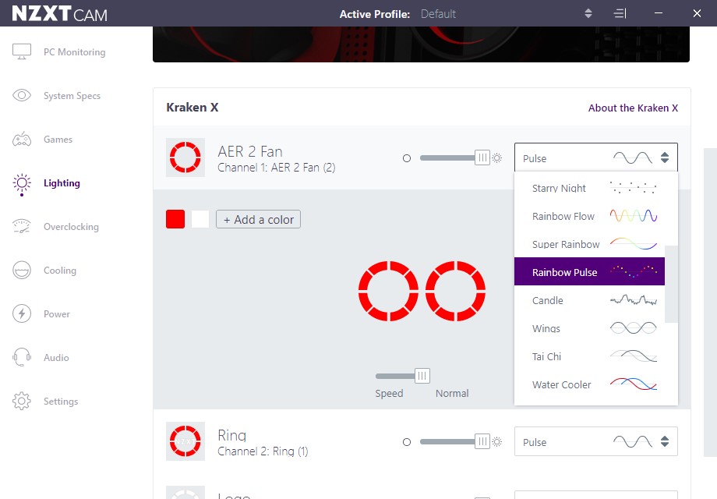Open the AER 2 Fan Pulse mode dropdown
This screenshot has width=717, height=499.
596,157
